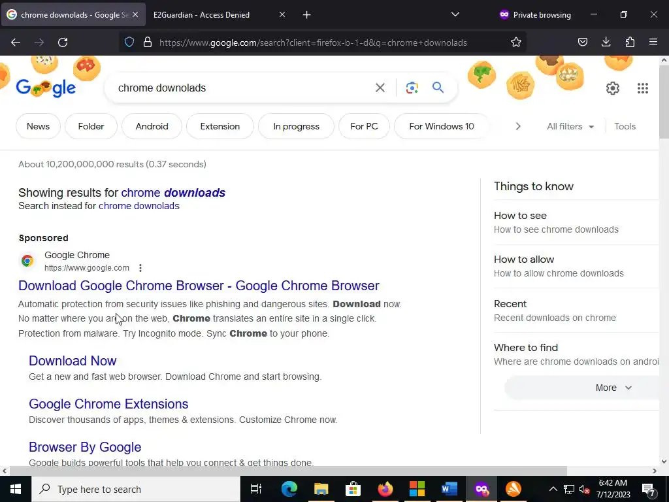Open the Download Now sitelink
This screenshot has height=502, width=669.
(x=73, y=361)
